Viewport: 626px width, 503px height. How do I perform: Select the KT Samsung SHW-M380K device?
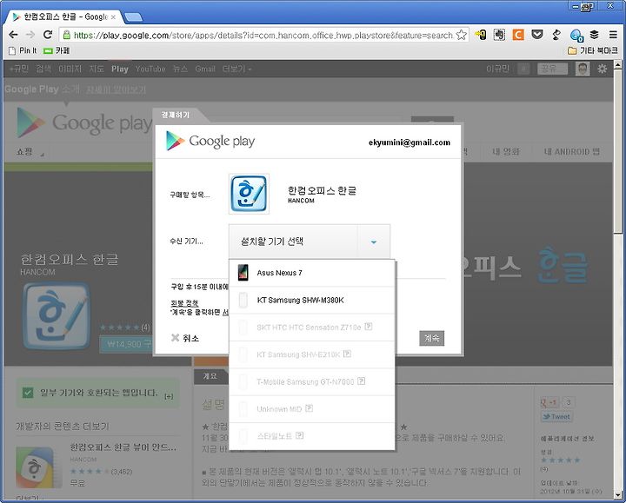tap(312, 300)
